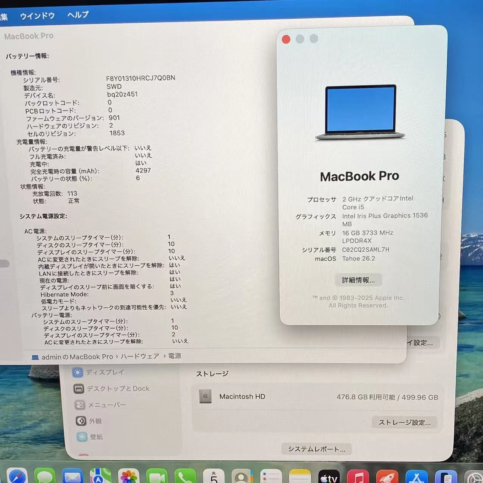
Task: Click the システム電源設定 heading
Action: point(44,216)
